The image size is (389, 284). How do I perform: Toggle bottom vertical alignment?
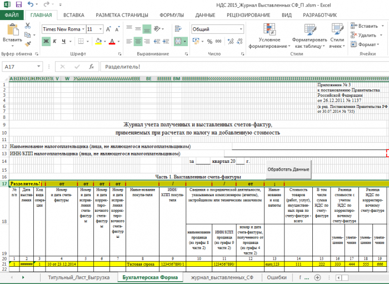(x=147, y=29)
